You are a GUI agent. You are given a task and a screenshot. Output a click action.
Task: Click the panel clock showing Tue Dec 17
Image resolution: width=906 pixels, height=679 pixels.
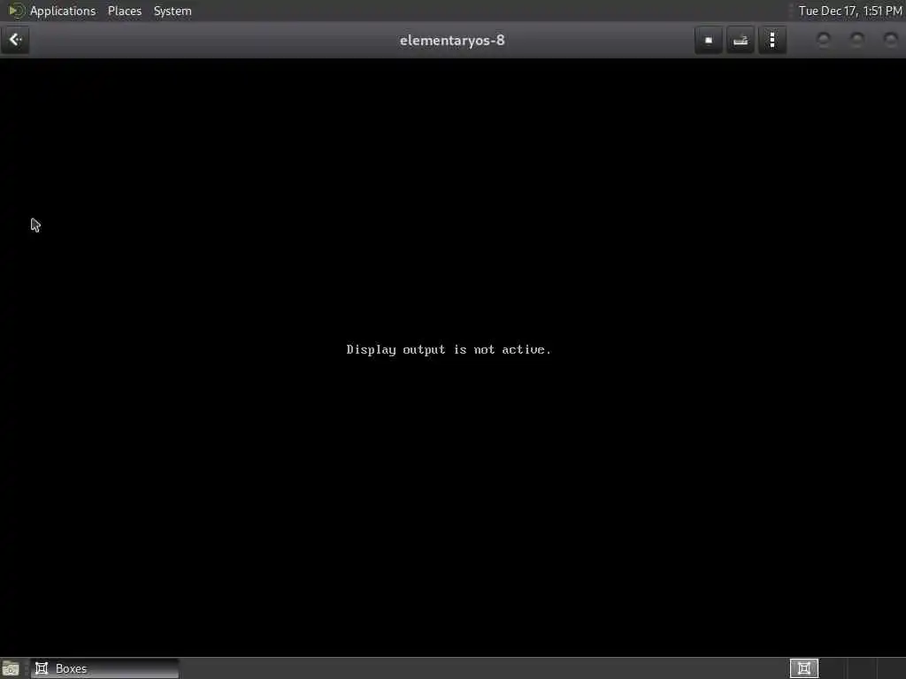[850, 11]
